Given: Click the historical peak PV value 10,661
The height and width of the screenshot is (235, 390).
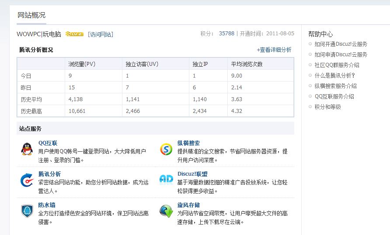Looking at the screenshot, I should (x=77, y=111).
